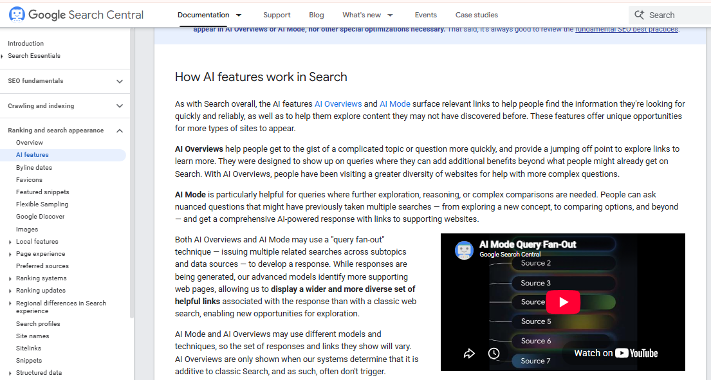Open Byline dates in the sidebar
Viewport: 711px width, 380px height.
pos(34,168)
